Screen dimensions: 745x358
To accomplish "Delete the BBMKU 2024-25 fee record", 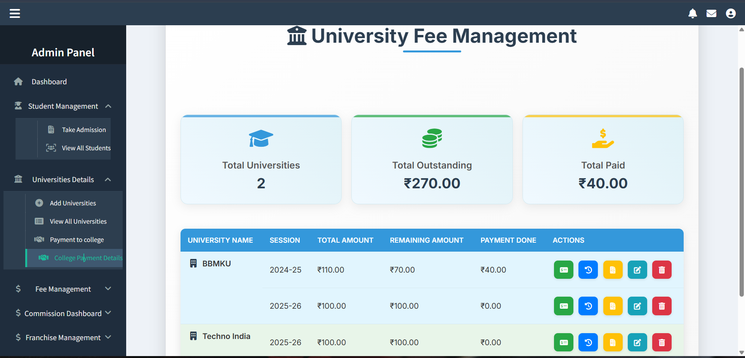I will 662,270.
